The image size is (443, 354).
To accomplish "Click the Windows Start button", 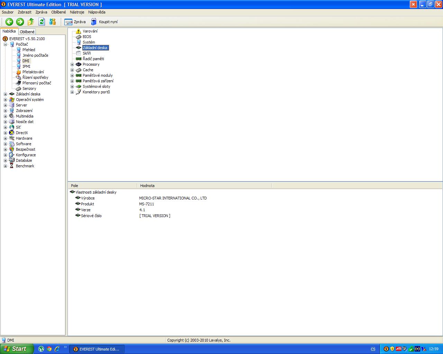I will point(17,349).
